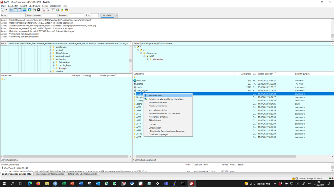Open the directory listing filters icon
This screenshot has height=187, width=334.
point(53,10)
